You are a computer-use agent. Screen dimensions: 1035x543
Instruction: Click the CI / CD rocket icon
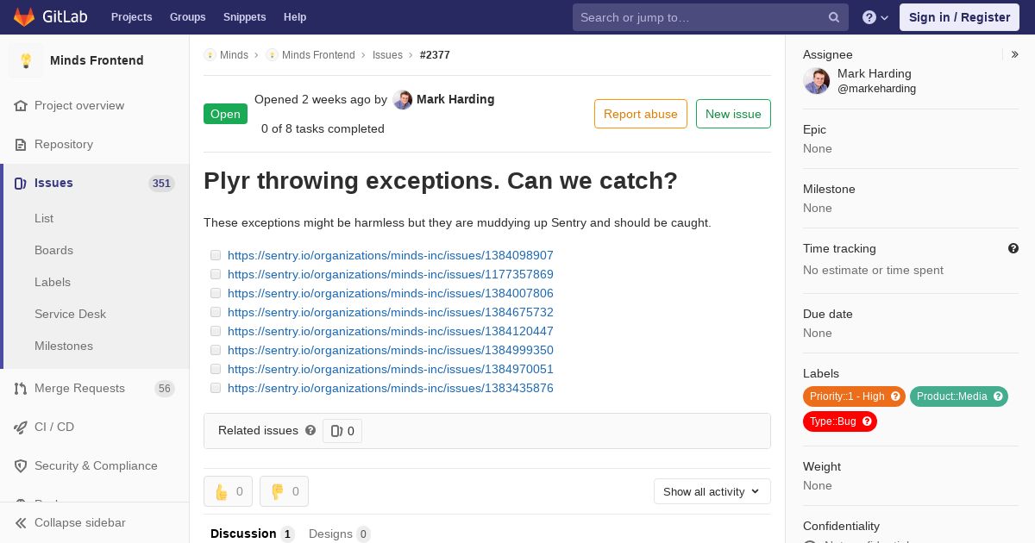point(21,428)
